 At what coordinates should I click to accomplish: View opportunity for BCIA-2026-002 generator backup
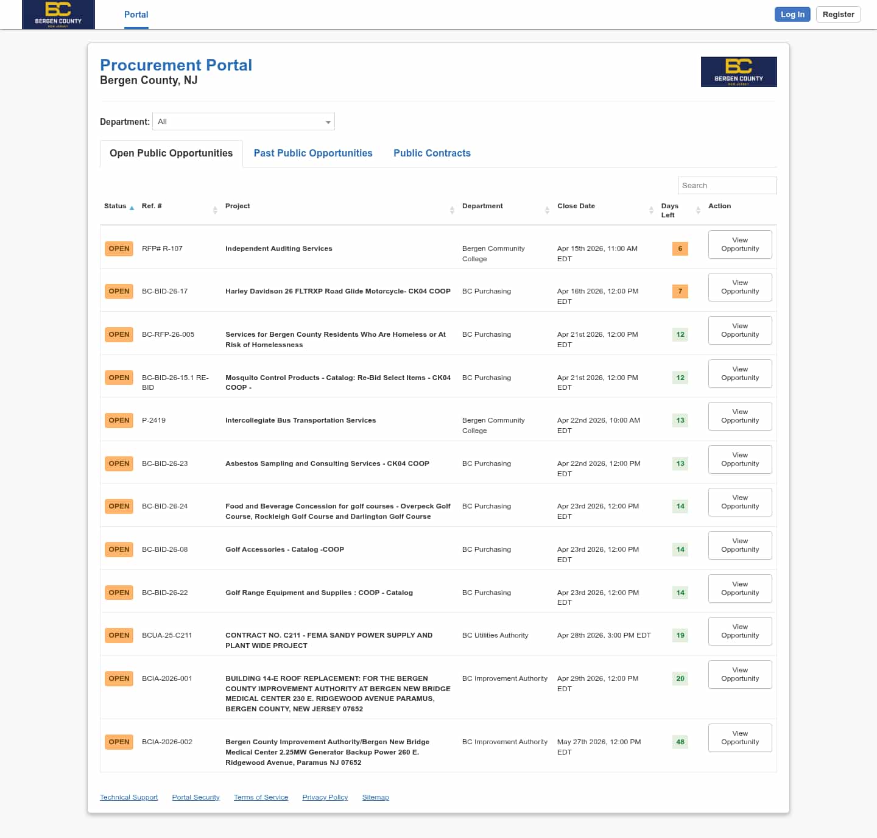[x=740, y=738]
